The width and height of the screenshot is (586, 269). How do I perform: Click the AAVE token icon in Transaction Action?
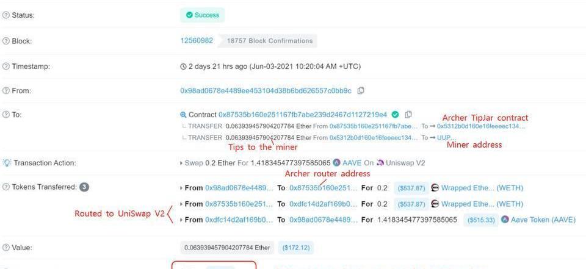tap(337, 163)
